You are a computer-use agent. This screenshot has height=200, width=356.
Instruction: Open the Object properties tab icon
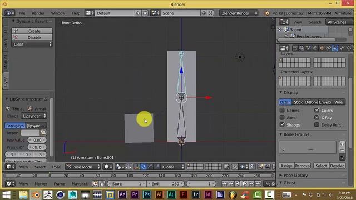[322, 48]
